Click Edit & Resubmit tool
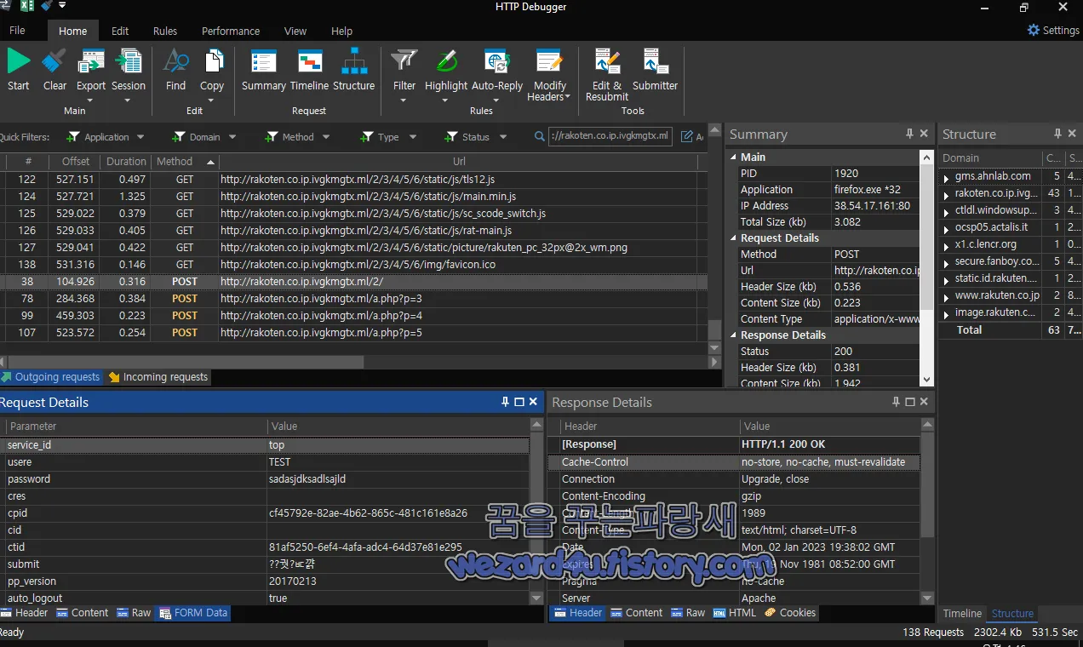1083x647 pixels. point(607,61)
